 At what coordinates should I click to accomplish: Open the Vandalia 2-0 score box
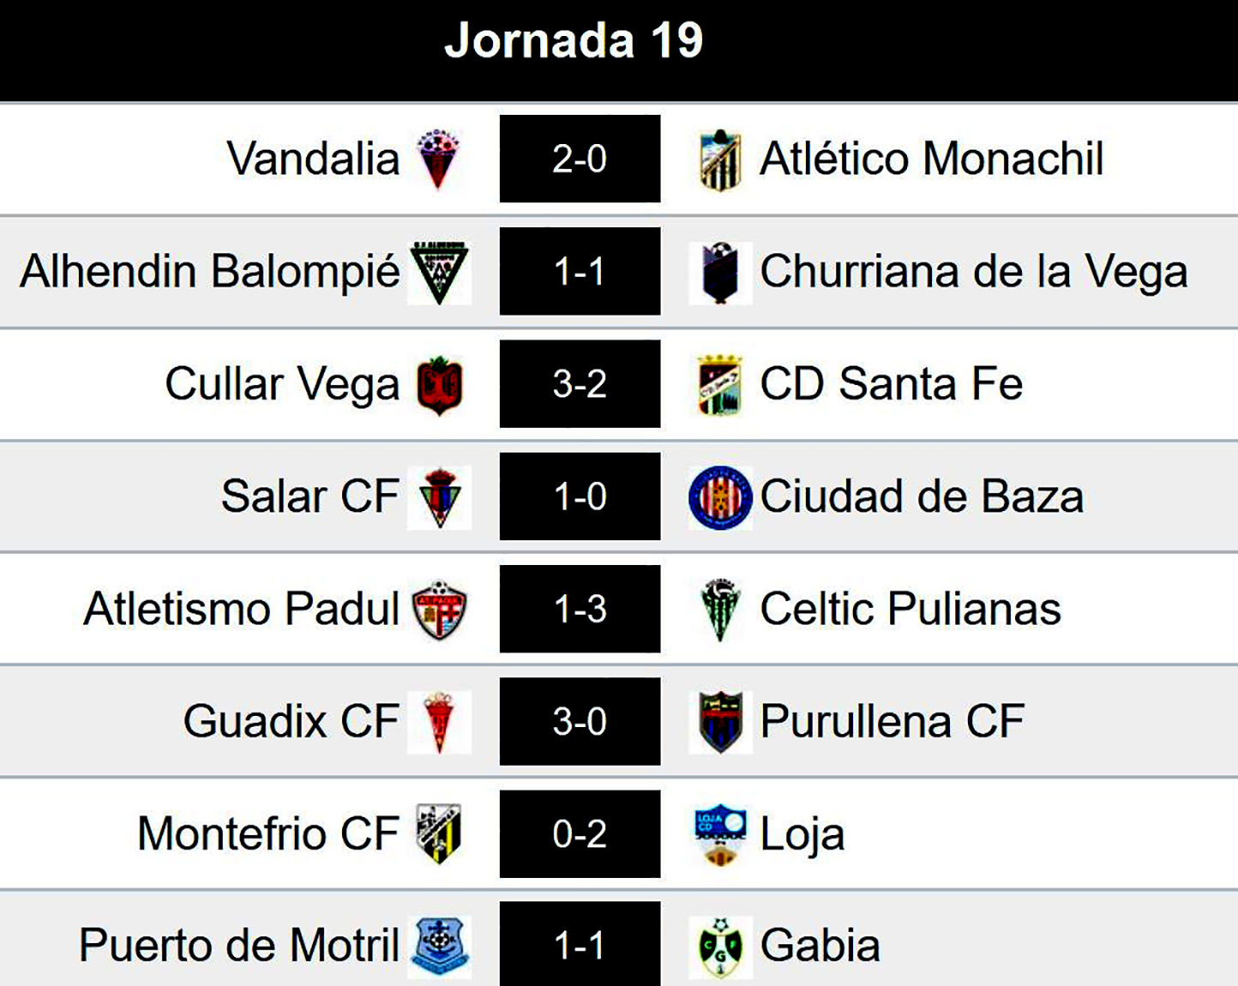click(580, 159)
